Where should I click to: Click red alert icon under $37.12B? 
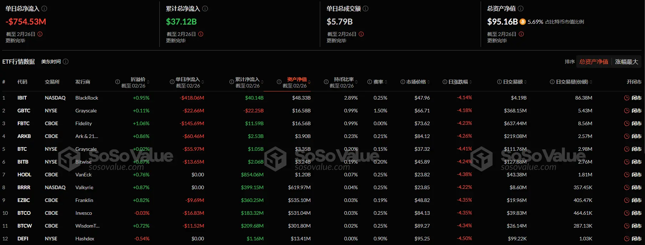pos(201,34)
